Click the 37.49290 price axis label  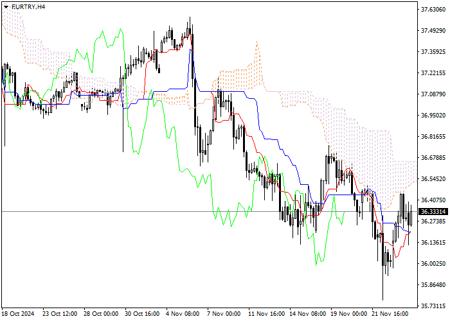click(433, 31)
